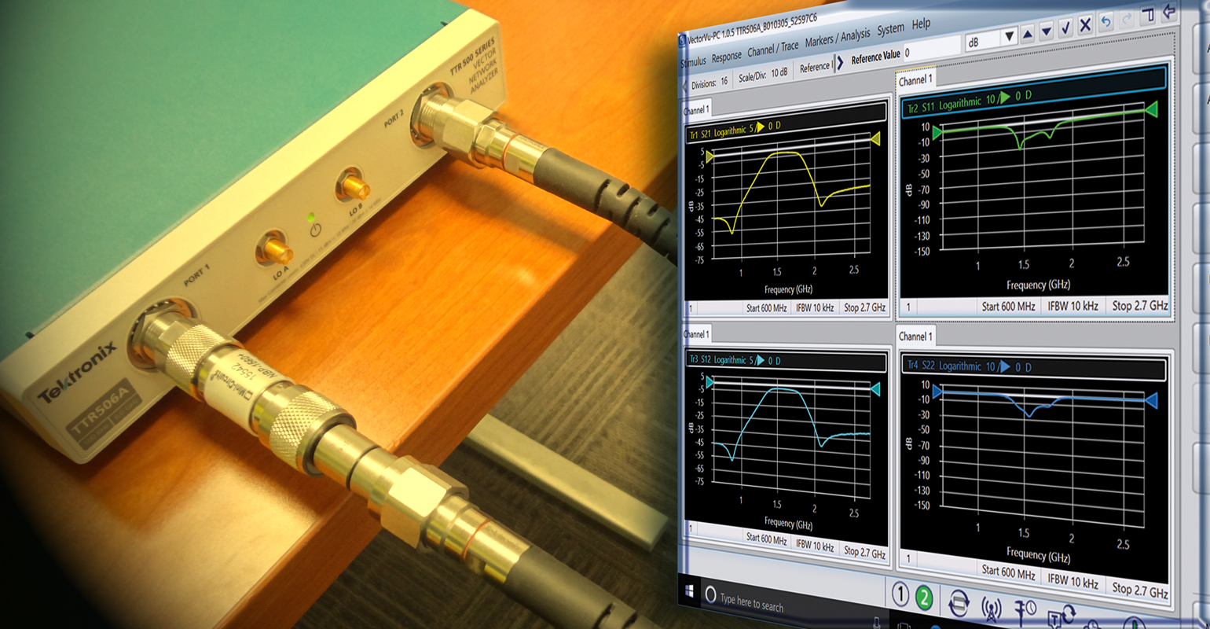Apply changes with the checkmark toolbar icon

1065,27
